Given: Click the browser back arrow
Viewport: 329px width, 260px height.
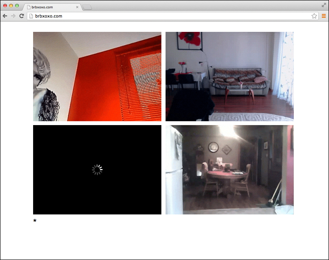Looking at the screenshot, I should [5, 16].
